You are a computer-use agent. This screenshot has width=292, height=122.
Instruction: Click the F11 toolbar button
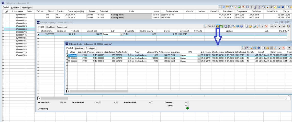(209, 26)
